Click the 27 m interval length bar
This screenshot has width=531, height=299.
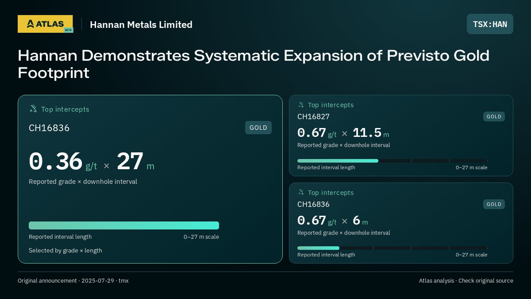pyautogui.click(x=124, y=225)
